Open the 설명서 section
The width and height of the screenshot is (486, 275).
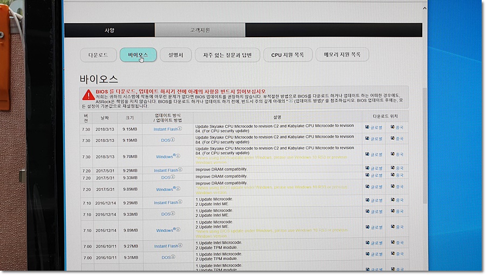(175, 55)
